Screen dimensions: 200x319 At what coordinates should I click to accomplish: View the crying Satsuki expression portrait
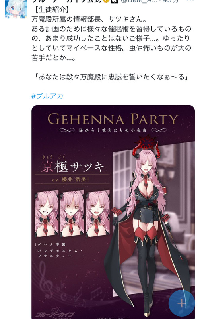98,213
